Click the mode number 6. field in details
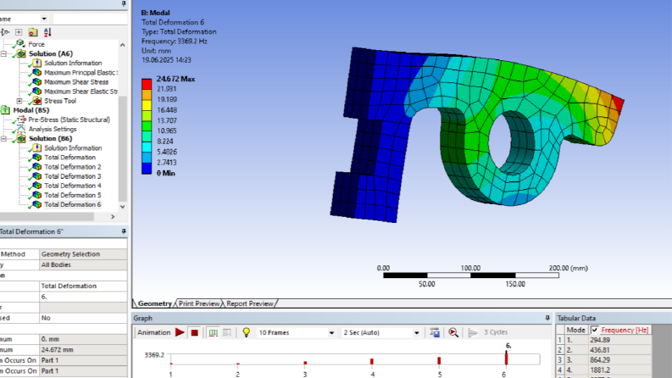672x378 pixels. pyautogui.click(x=83, y=297)
